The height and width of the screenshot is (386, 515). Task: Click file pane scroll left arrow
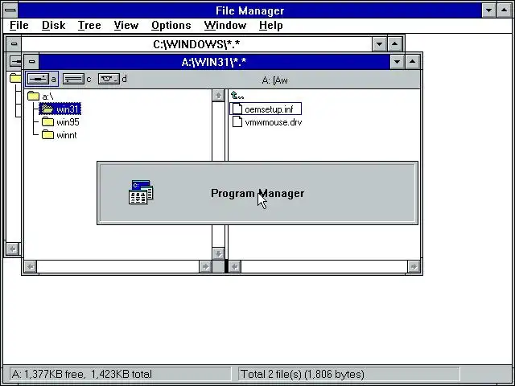pos(235,266)
